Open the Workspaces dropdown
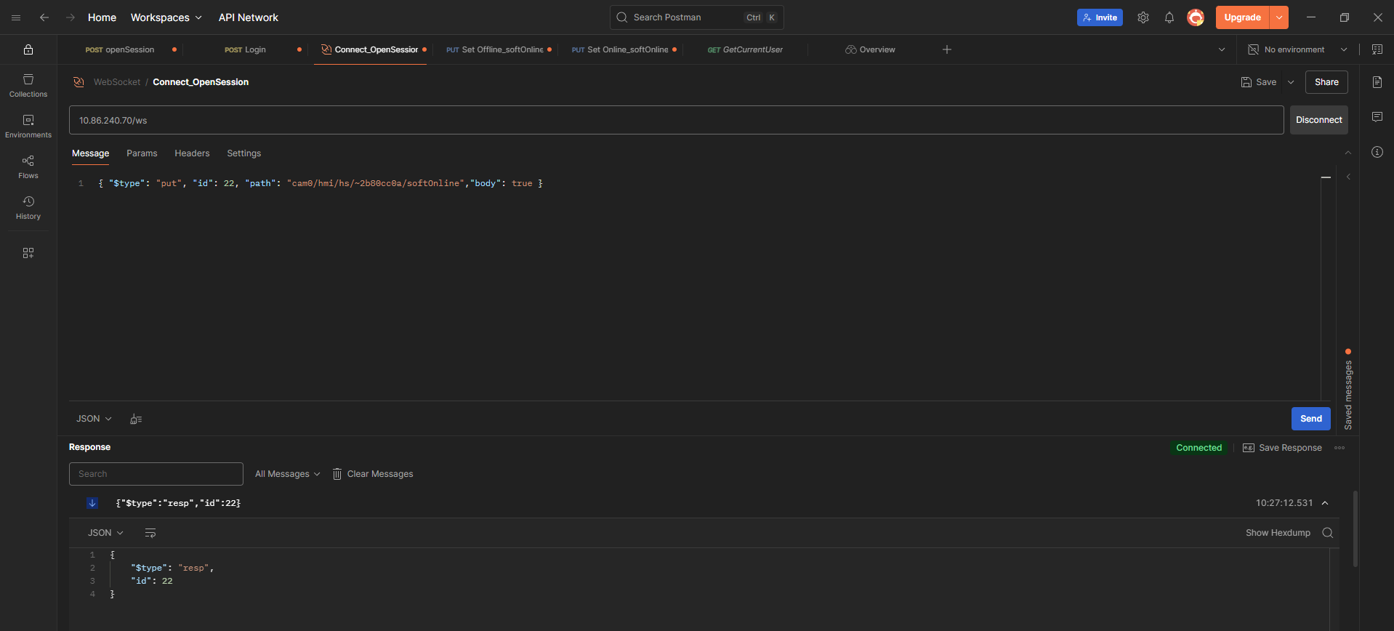1394x631 pixels. coord(166,17)
